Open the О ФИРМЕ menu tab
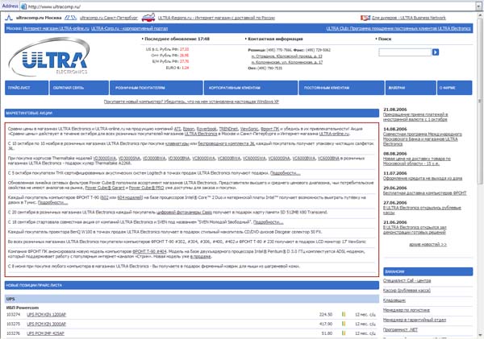The width and height of the screenshot is (484, 339). point(454,88)
